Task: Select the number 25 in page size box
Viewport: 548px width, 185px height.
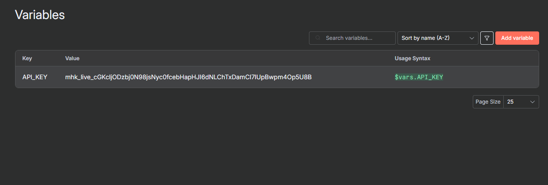Action: [510, 102]
